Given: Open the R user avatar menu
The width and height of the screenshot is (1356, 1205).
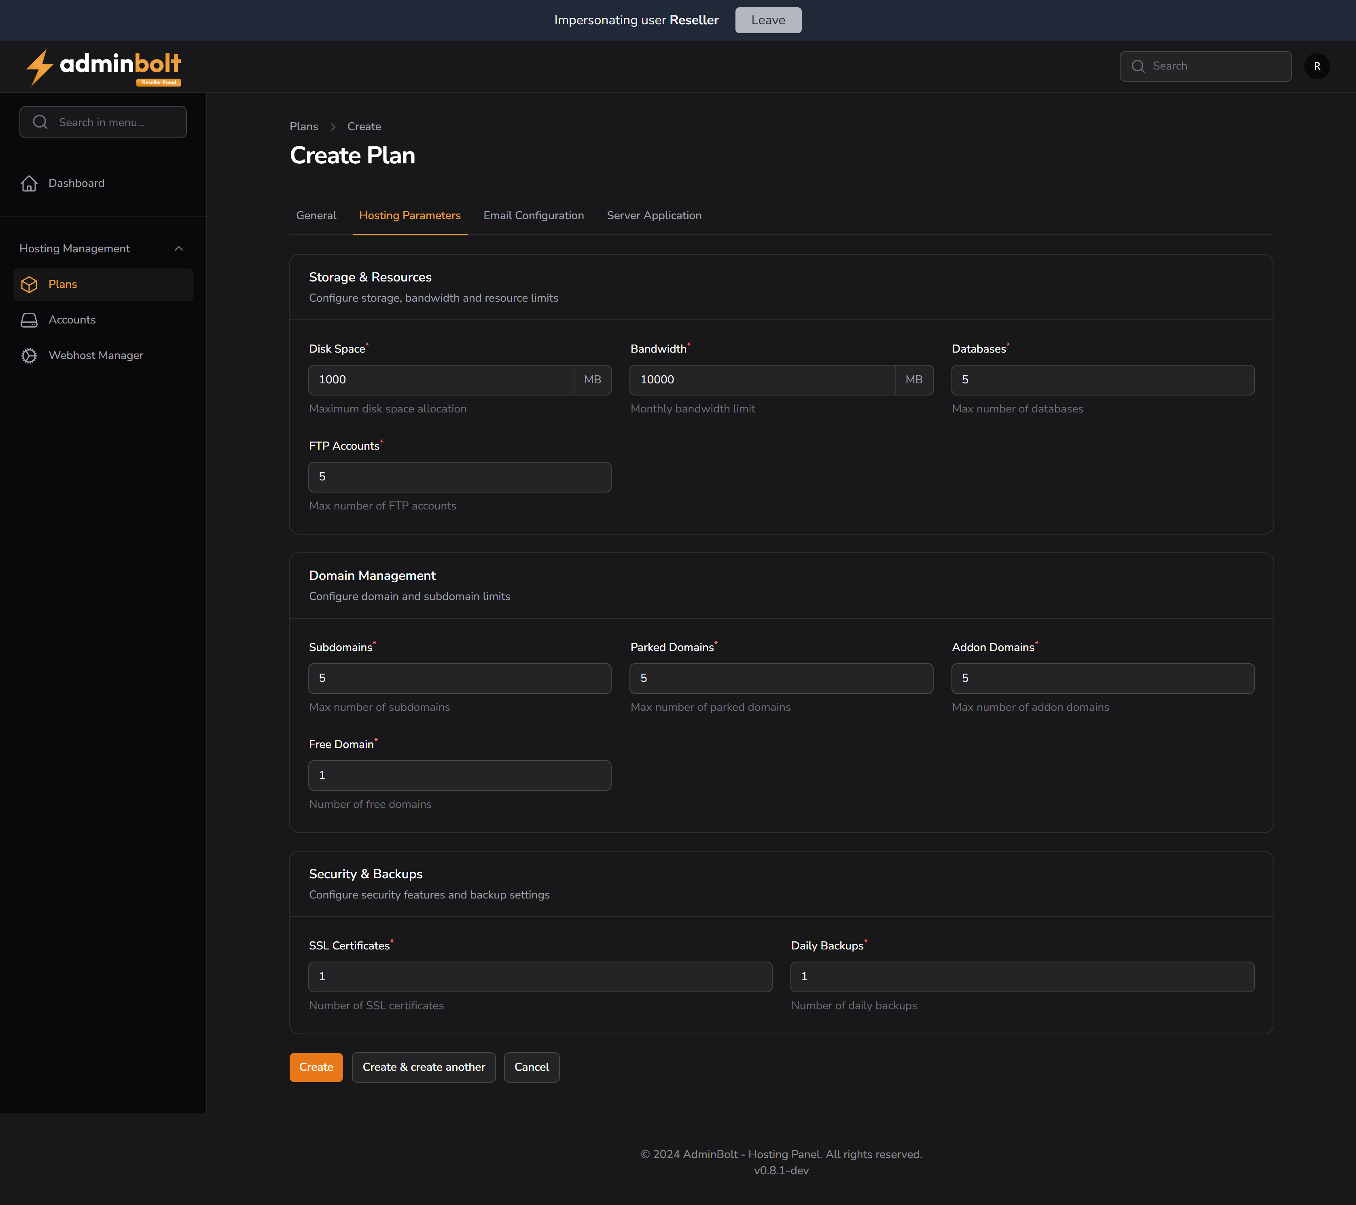Looking at the screenshot, I should click(1316, 66).
